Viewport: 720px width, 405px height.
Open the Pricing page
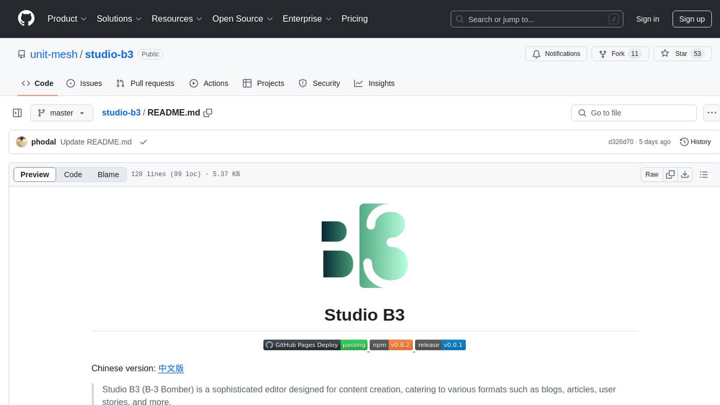(x=355, y=19)
